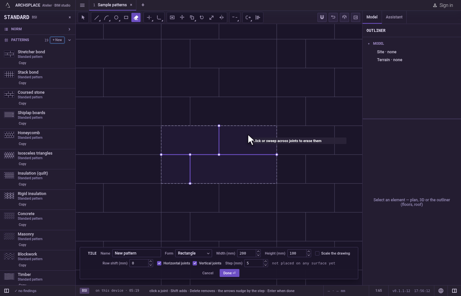
Task: Click the Undo arrow icon
Action: click(333, 17)
